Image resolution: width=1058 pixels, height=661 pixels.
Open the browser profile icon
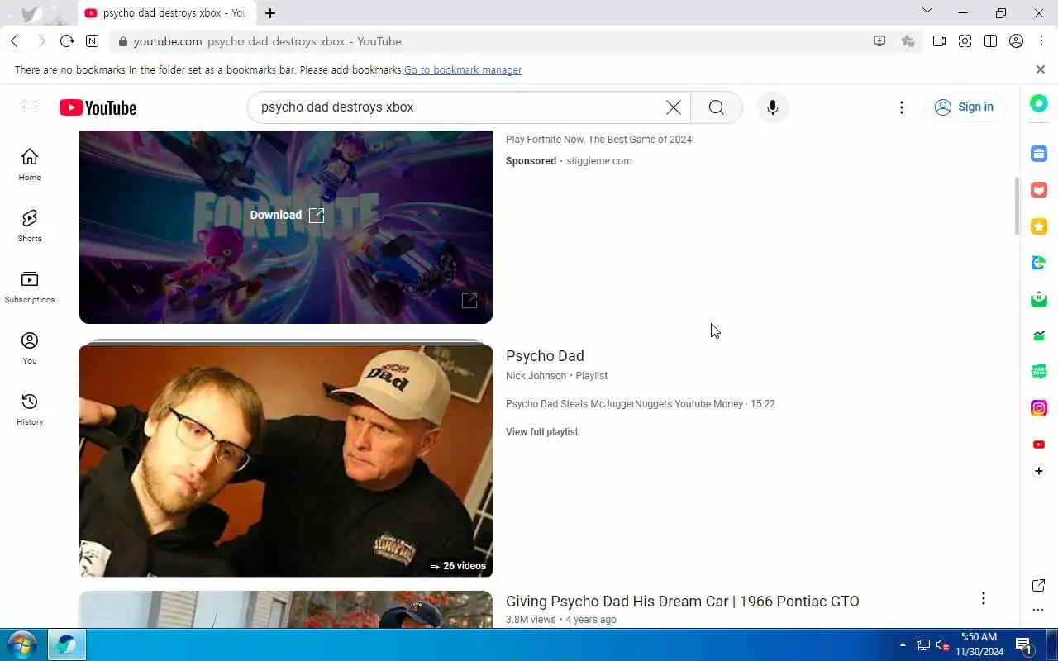tap(1017, 41)
